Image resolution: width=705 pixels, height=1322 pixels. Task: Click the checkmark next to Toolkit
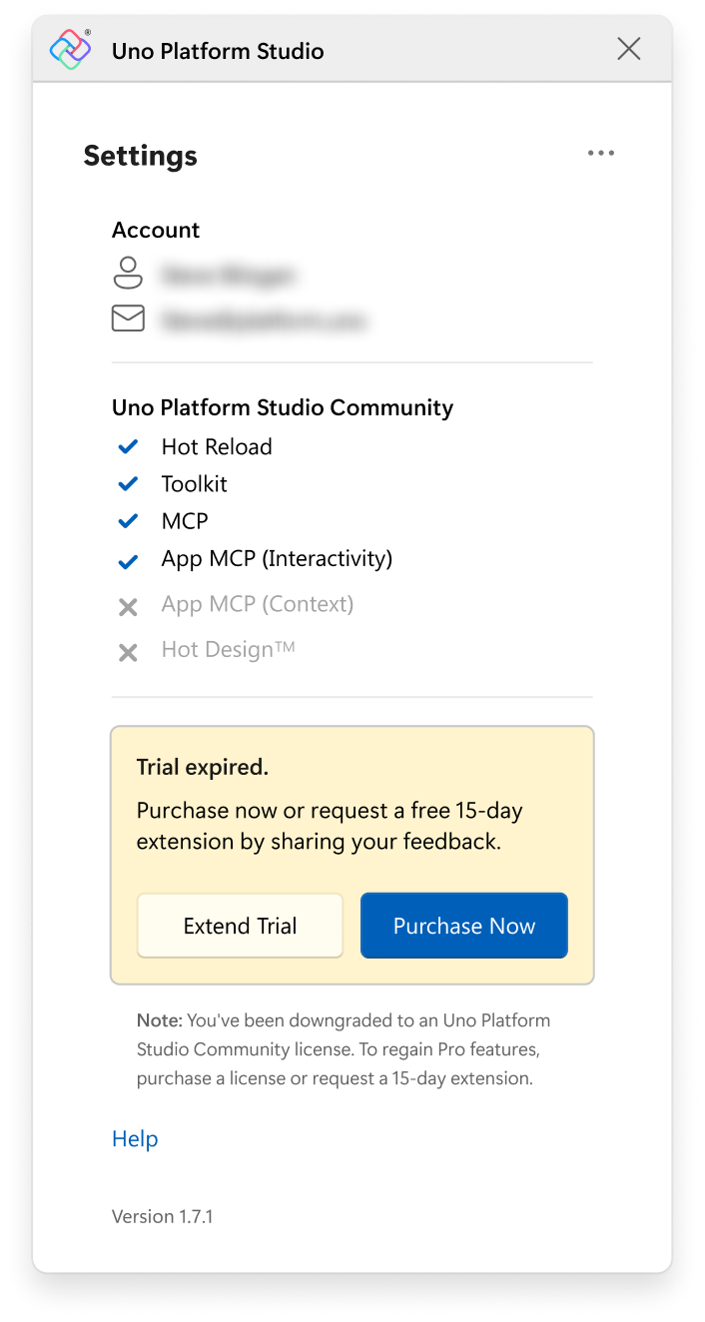tap(128, 484)
